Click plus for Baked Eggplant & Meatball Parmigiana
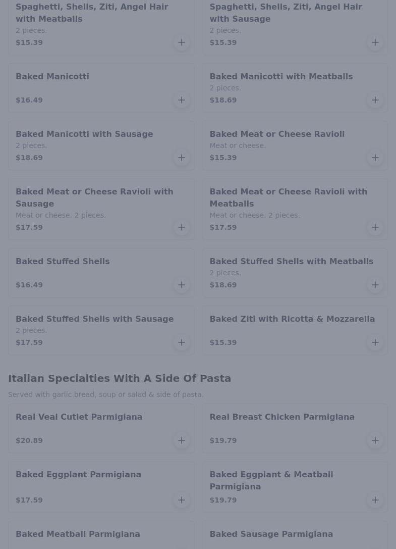Image resolution: width=396 pixels, height=549 pixels. pos(375,500)
